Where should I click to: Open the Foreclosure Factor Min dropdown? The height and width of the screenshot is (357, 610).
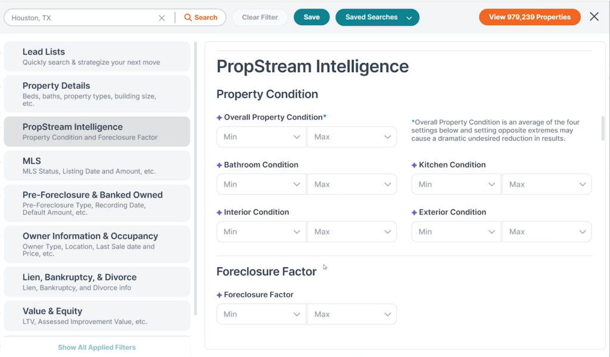[261, 314]
